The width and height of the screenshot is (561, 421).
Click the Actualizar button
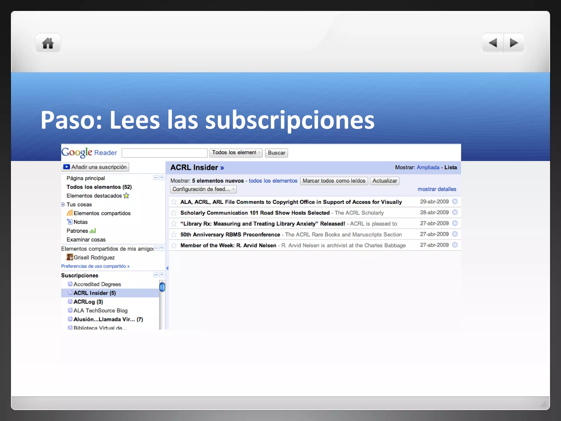click(385, 181)
